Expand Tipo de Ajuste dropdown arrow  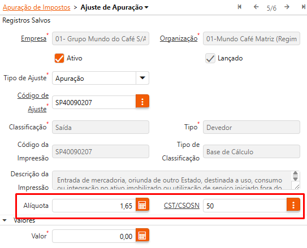[142, 78]
